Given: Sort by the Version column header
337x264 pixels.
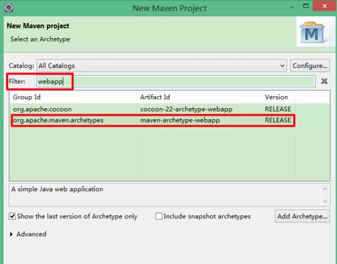Looking at the screenshot, I should (278, 97).
